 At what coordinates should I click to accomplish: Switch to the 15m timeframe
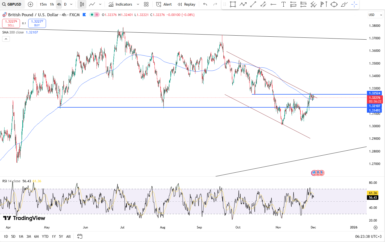point(43,4)
